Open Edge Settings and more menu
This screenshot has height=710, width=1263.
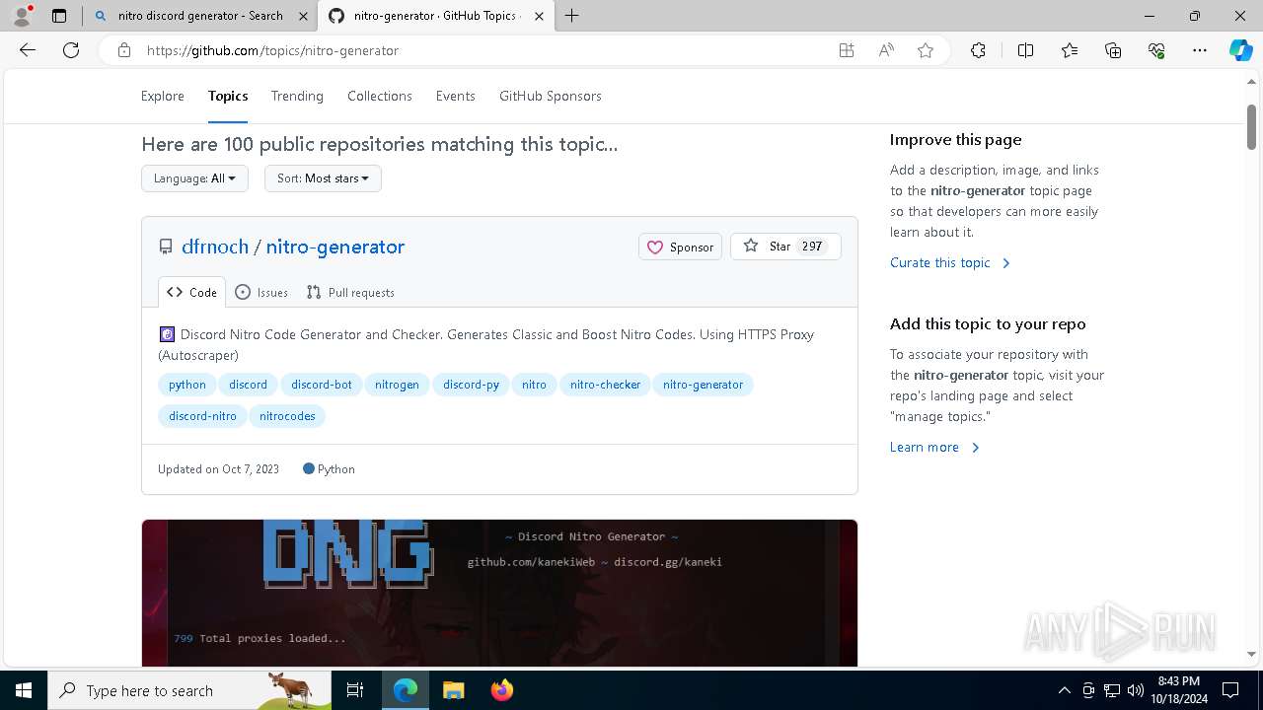point(1200,50)
